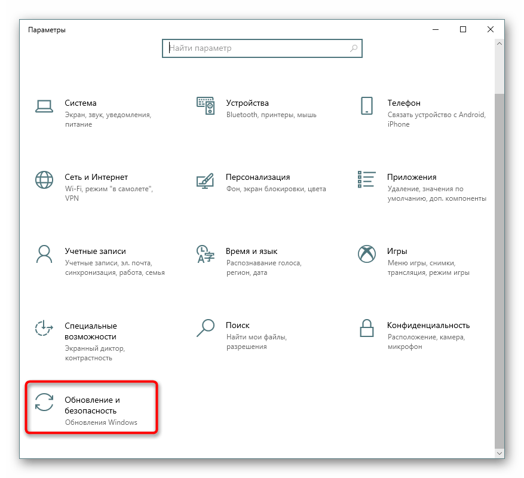This screenshot has height=478, width=524.
Task: Open the Обновление и безопасность heading link
Action: point(93,405)
